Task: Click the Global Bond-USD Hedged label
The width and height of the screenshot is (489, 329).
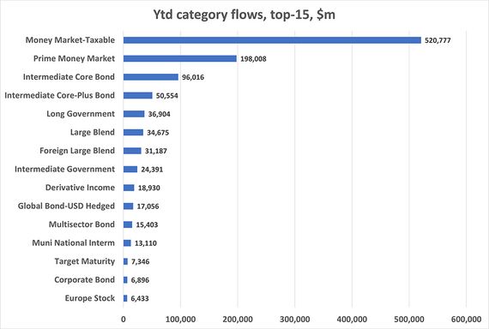Action: (66, 206)
